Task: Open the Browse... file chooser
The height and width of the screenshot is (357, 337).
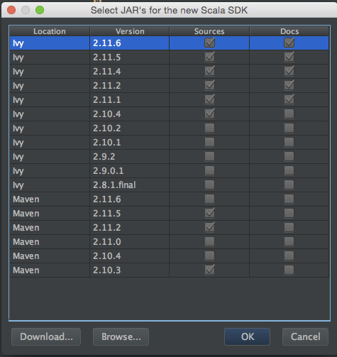Action: click(121, 336)
